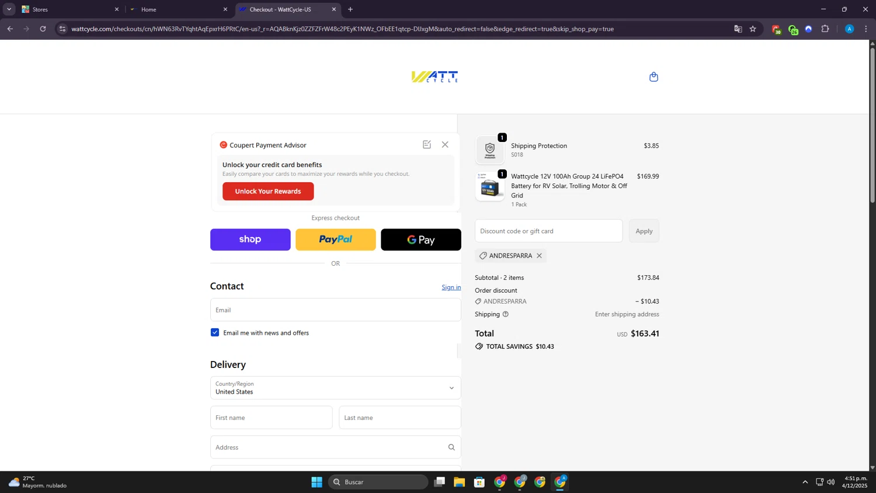
Task: Click the Coupert logo icon
Action: (223, 145)
